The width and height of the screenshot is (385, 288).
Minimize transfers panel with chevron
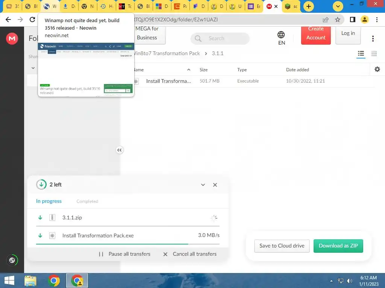[x=203, y=185]
